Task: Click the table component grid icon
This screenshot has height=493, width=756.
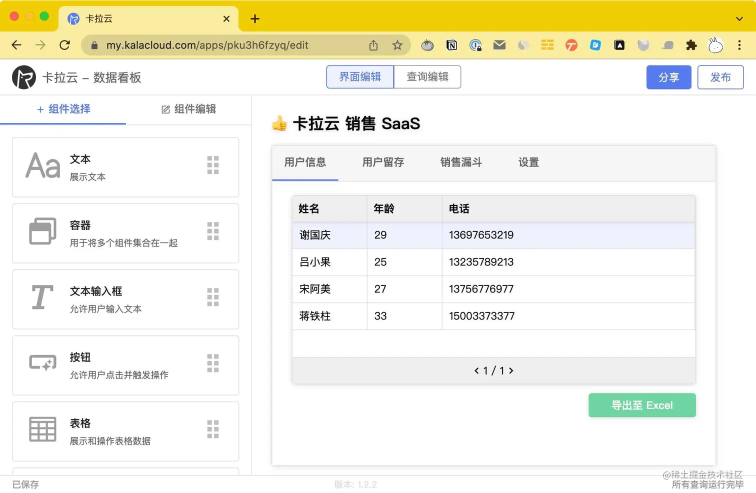Action: click(42, 429)
